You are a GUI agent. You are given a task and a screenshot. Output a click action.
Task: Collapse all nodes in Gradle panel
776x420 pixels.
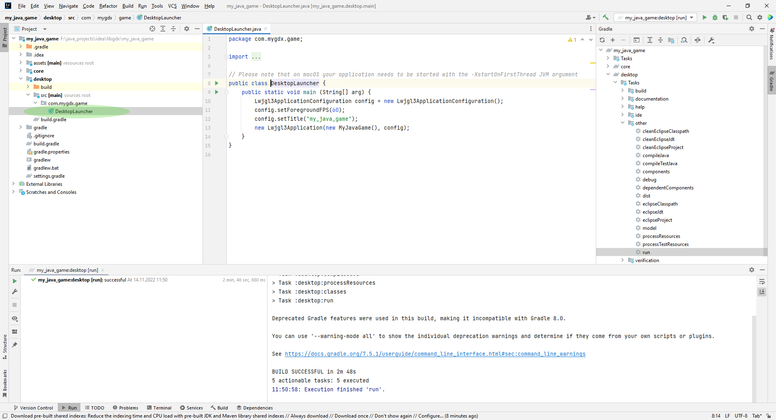coord(660,40)
